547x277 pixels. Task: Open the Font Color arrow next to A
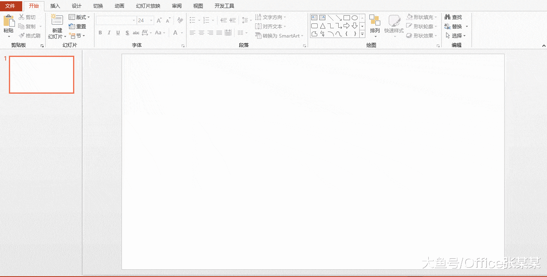click(182, 33)
